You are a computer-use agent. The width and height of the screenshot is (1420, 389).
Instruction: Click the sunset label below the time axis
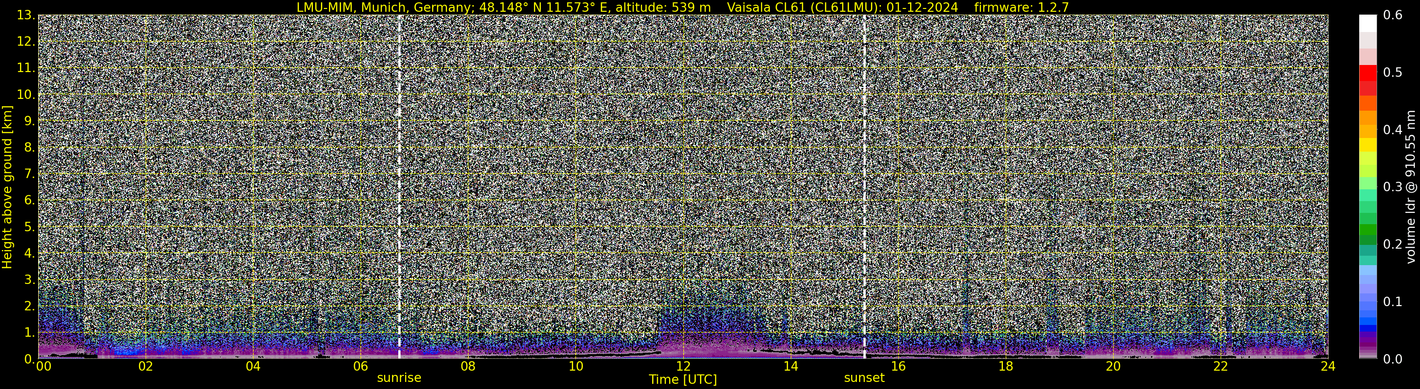864,378
